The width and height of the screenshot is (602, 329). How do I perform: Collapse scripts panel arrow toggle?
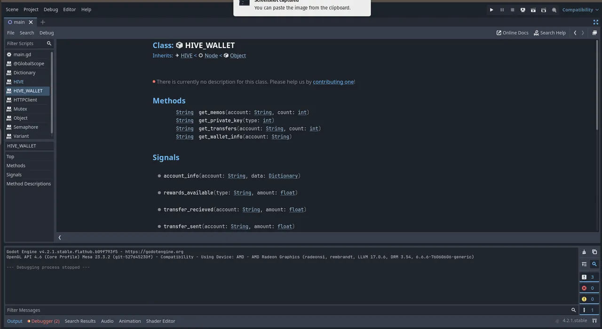(60, 238)
